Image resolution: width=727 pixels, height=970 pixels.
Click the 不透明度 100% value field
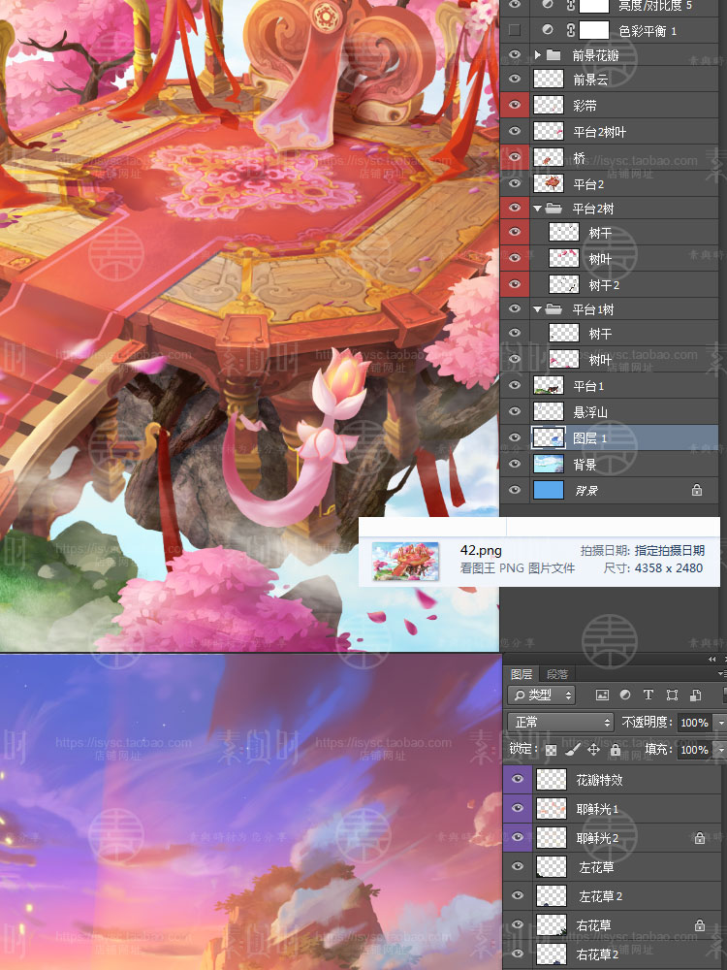tap(694, 722)
